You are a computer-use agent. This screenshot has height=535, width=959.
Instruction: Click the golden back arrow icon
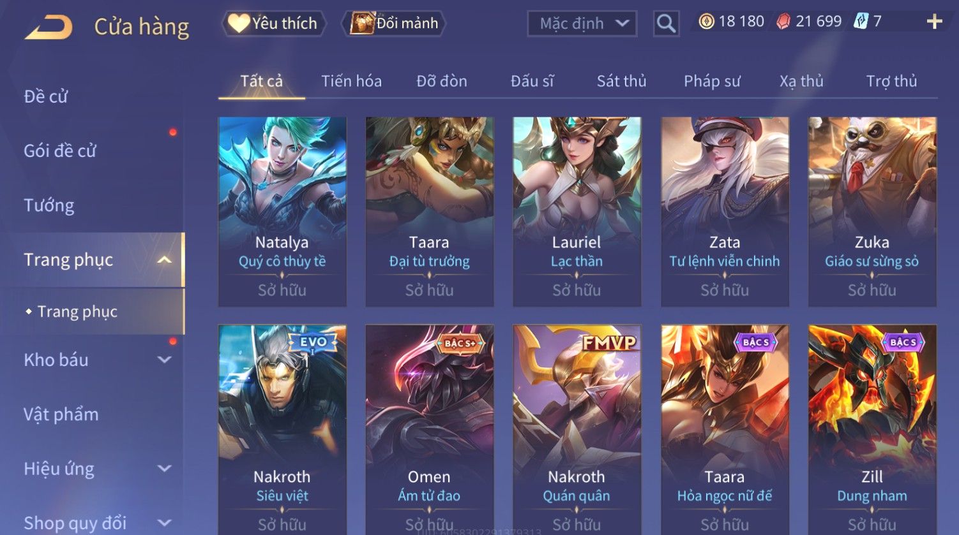49,27
